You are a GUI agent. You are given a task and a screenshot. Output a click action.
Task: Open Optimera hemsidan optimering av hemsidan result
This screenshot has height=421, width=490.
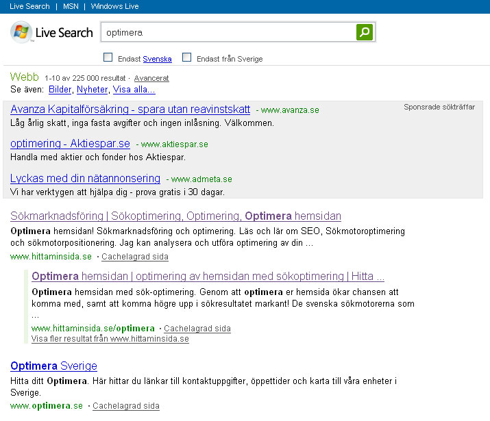(208, 277)
